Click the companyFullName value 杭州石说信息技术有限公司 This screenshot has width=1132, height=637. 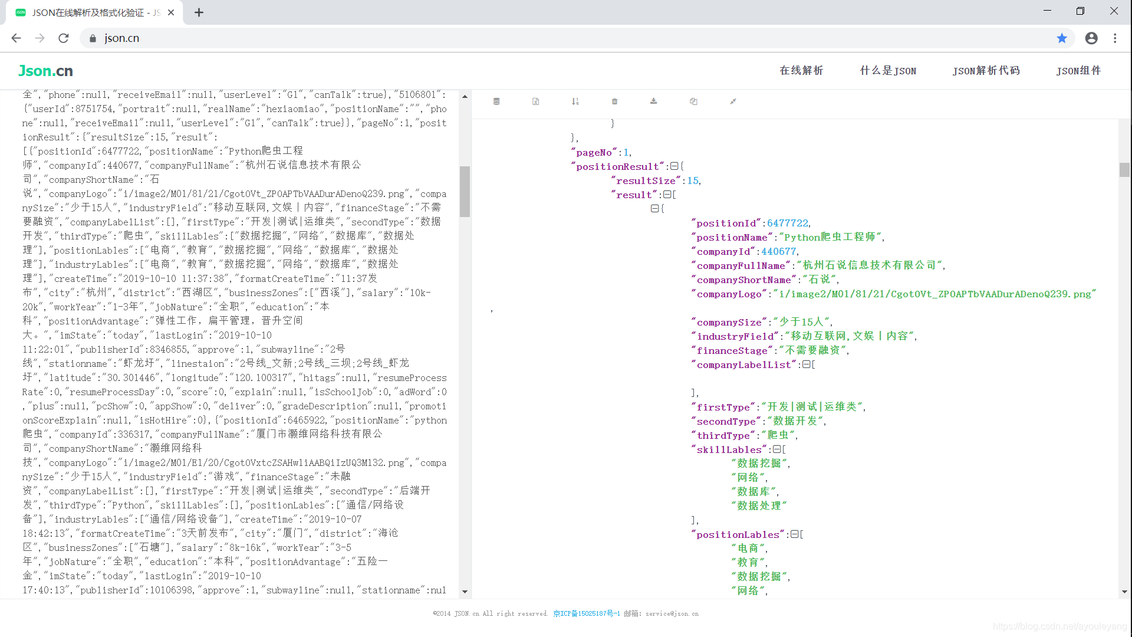tap(870, 265)
